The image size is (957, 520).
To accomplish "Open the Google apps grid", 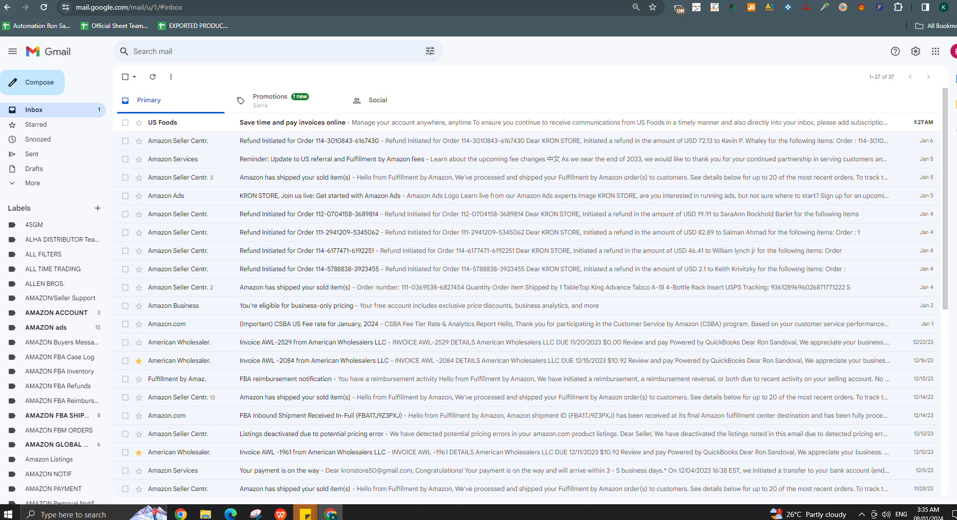I will point(935,51).
